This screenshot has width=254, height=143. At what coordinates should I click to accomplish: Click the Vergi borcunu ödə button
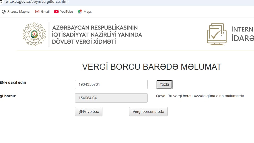point(148,112)
